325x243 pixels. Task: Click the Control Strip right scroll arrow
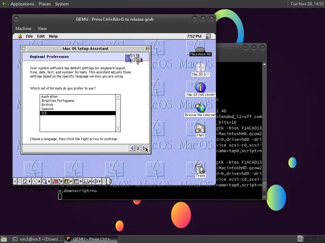coord(104,181)
